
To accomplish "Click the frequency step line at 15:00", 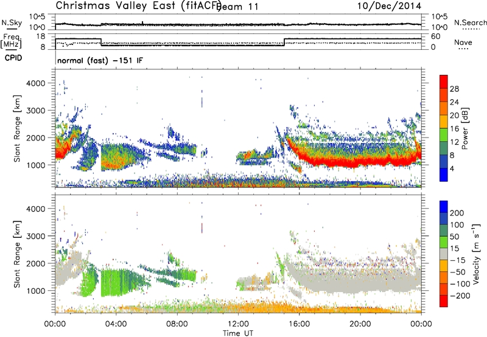I will tap(284, 42).
